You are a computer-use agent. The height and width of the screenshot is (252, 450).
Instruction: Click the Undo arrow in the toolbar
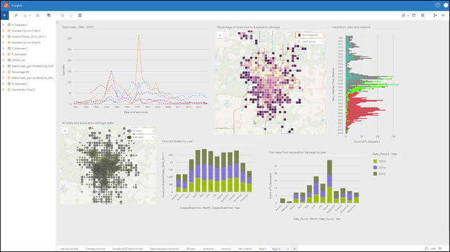click(x=62, y=15)
